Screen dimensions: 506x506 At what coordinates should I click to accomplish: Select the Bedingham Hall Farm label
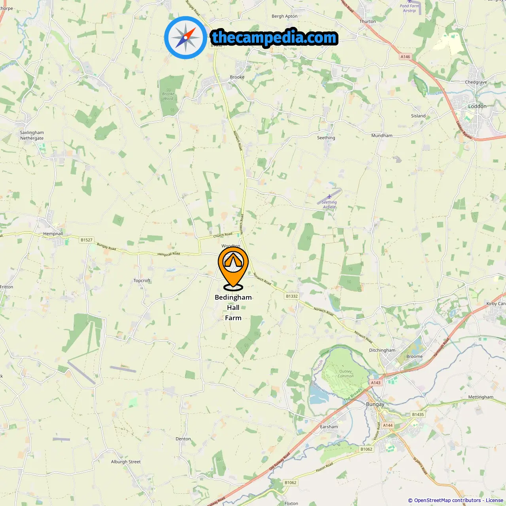tap(233, 308)
